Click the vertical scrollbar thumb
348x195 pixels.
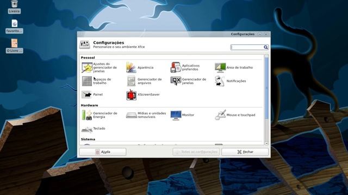tap(266, 88)
